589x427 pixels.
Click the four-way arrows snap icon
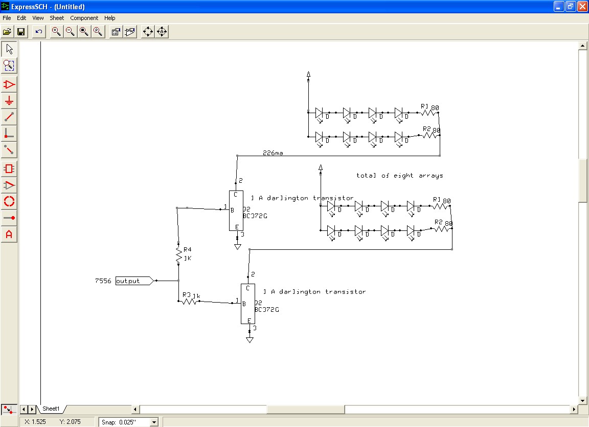tap(148, 32)
